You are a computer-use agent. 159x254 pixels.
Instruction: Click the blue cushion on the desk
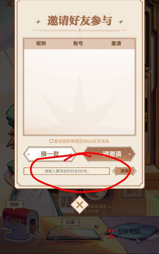click(x=135, y=231)
